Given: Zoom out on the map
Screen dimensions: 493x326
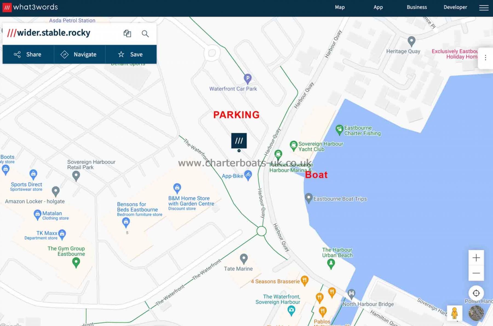Looking at the screenshot, I should click(476, 273).
